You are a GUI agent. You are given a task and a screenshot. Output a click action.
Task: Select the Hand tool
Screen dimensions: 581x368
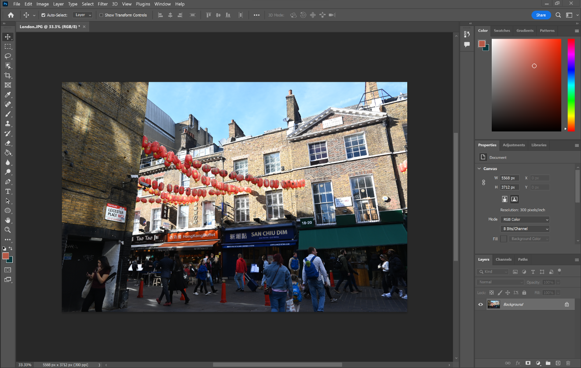pyautogui.click(x=8, y=220)
